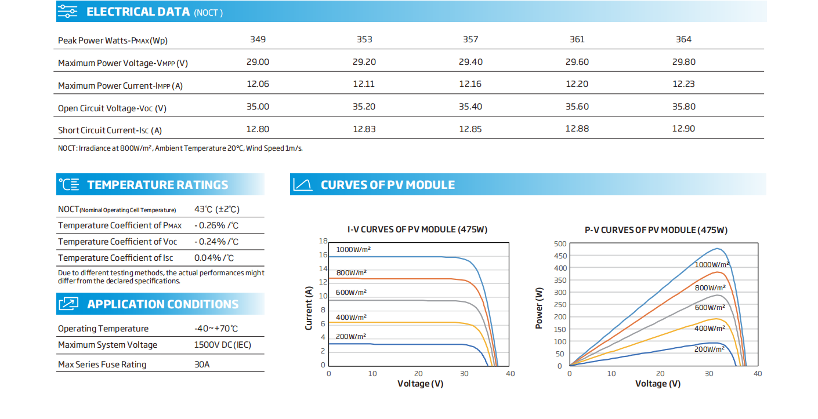Click the line chart icon beside Curves of PV Module
Viewport: 818px width, 419px height.
tap(303, 185)
